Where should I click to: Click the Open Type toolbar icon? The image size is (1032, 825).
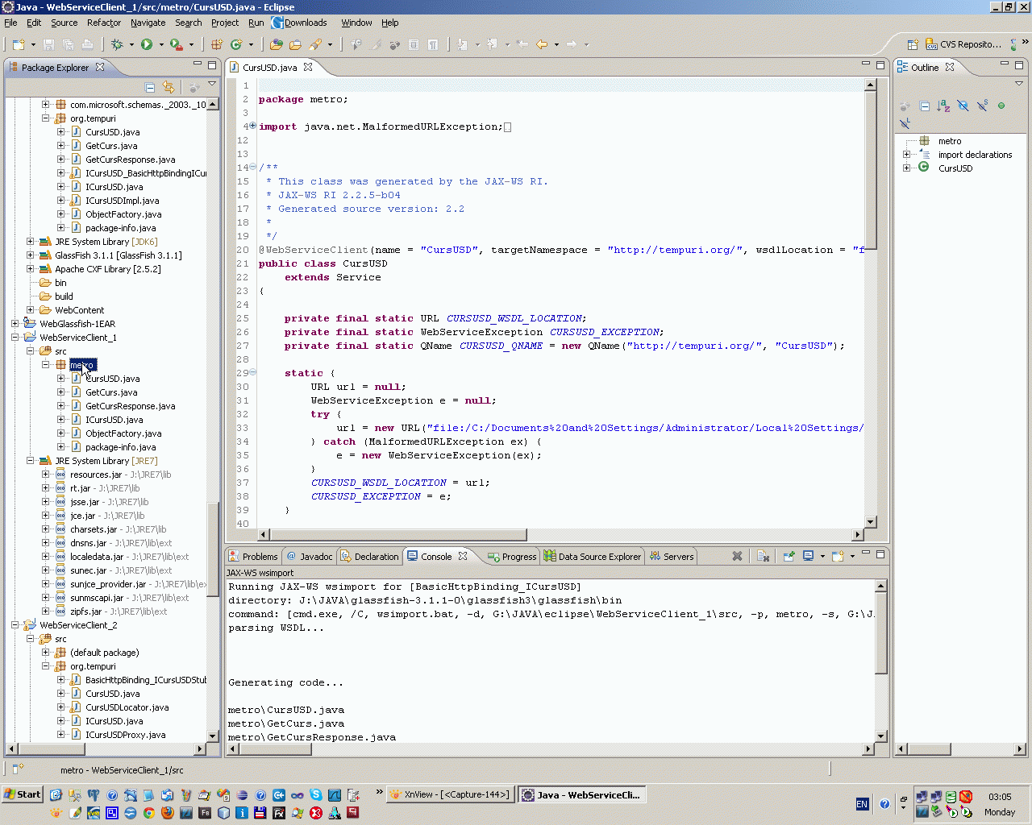click(x=277, y=44)
